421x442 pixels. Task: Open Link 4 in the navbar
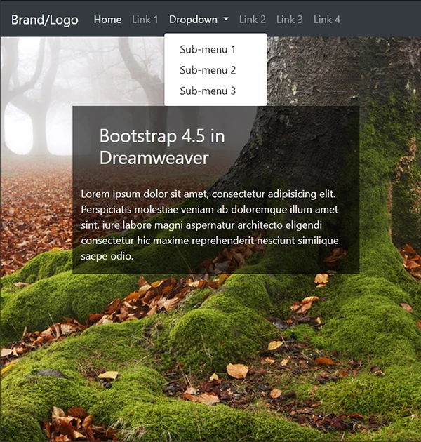[x=326, y=20]
